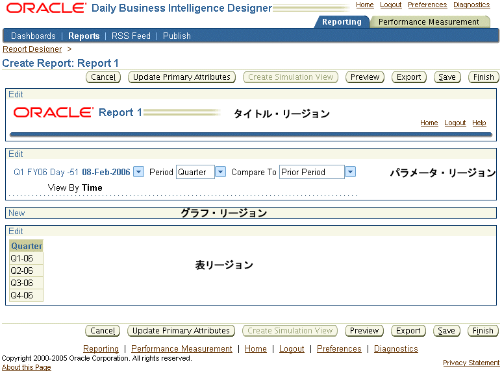
Task: Click Home link inside Report 1 title region
Action: [x=429, y=123]
